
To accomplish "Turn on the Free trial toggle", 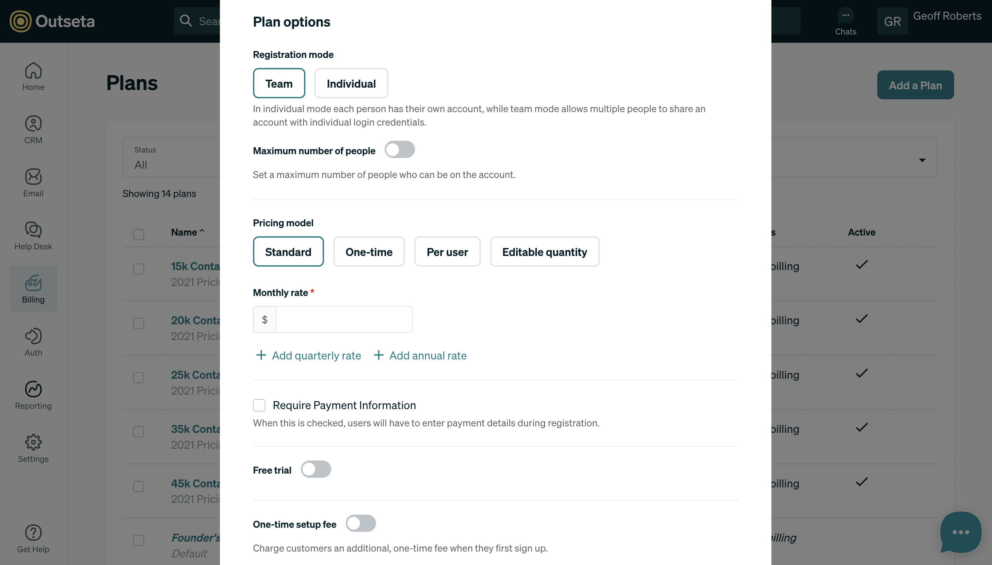I will coord(316,469).
